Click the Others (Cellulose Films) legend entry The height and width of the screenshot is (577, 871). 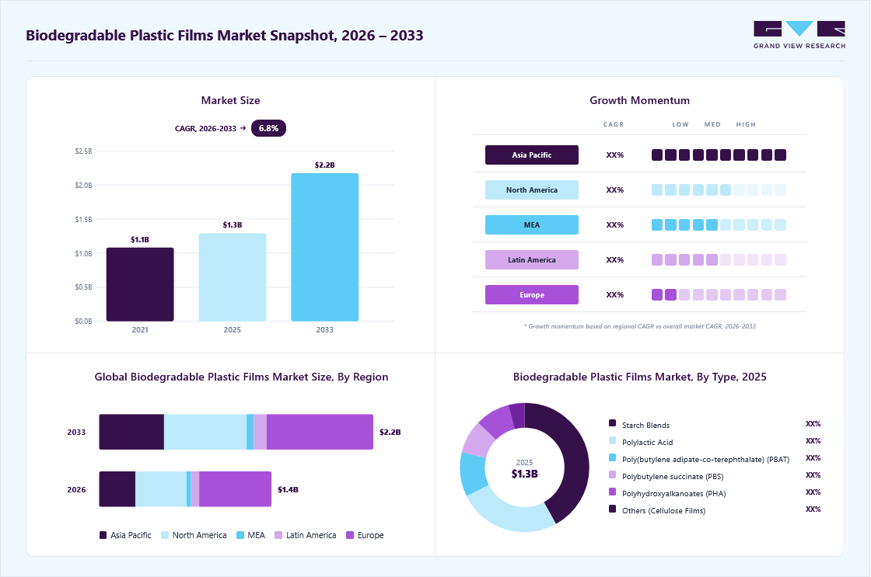pyautogui.click(x=664, y=510)
